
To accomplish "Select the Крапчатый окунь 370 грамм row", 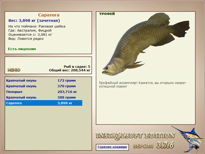I will 44,86.
